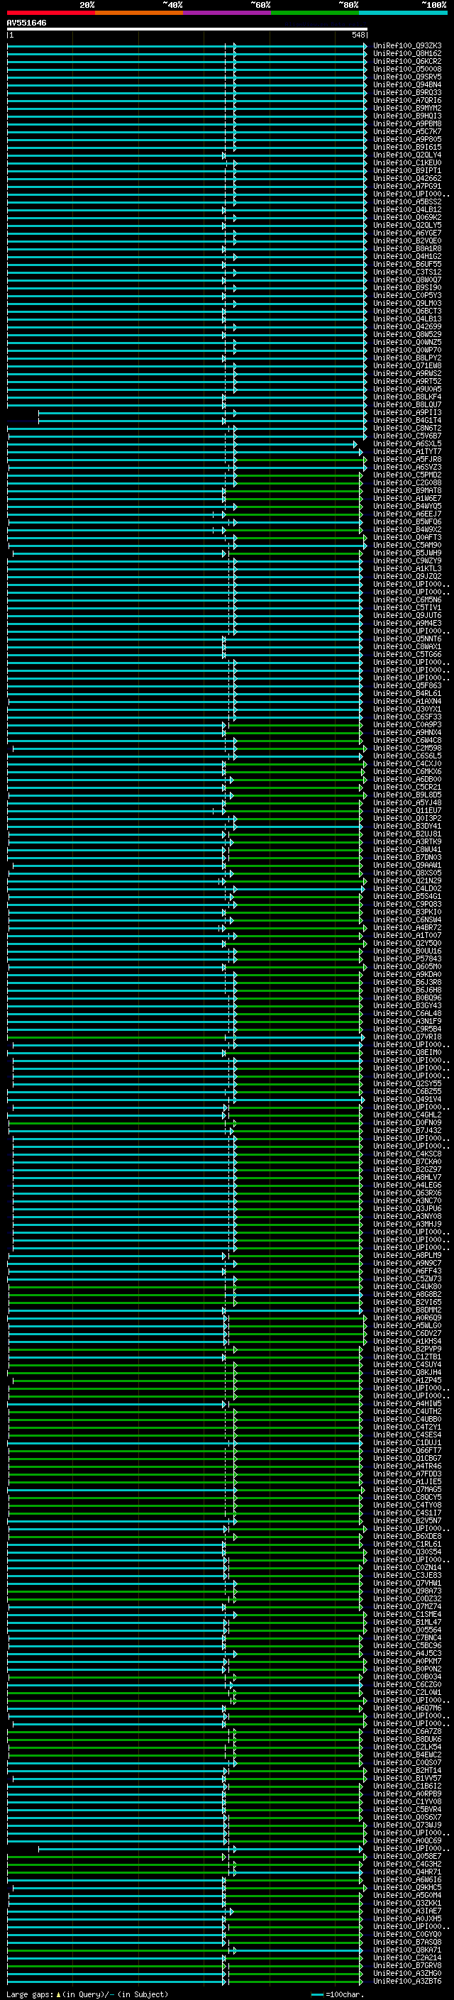Select the UniRef100_B8A1R8 label
This screenshot has height=2000, width=454.
tap(407, 248)
